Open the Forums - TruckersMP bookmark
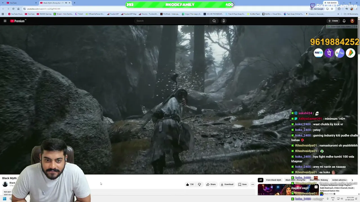 click(148, 14)
